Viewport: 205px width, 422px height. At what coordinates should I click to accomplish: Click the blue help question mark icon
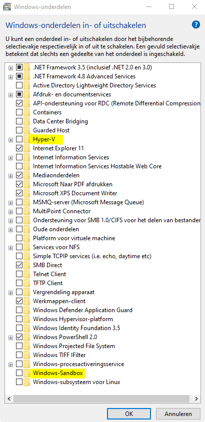click(x=196, y=25)
